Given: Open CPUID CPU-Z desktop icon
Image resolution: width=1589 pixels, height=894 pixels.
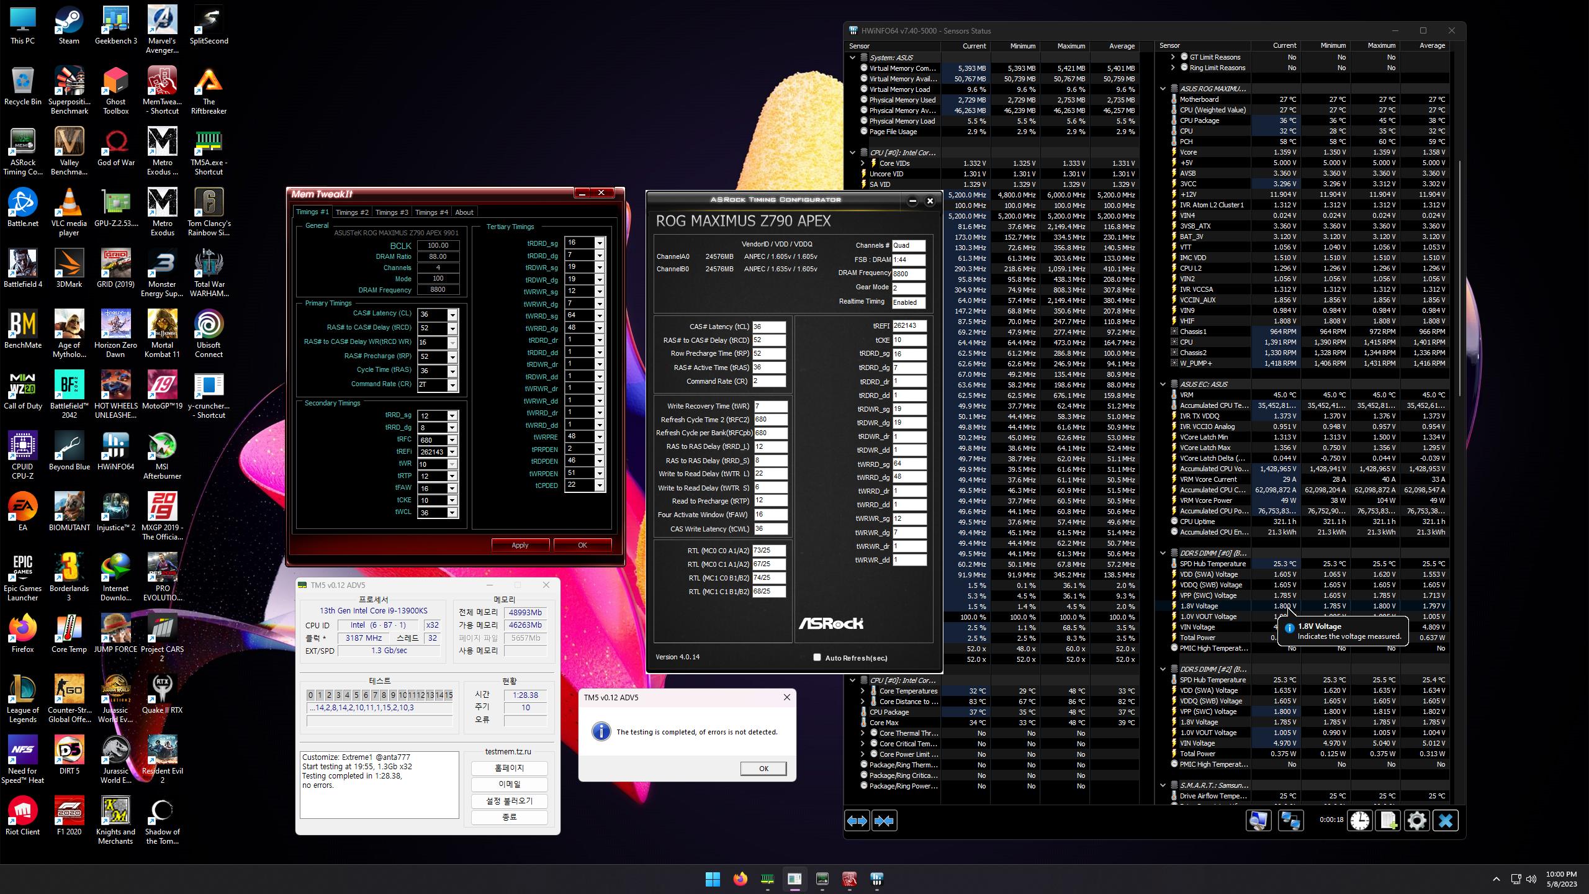Looking at the screenshot, I should point(23,455).
